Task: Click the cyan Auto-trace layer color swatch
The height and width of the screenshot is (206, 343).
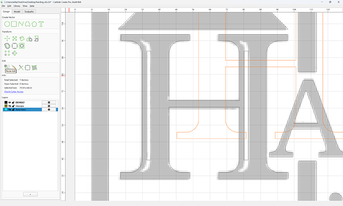Action: click(6, 109)
